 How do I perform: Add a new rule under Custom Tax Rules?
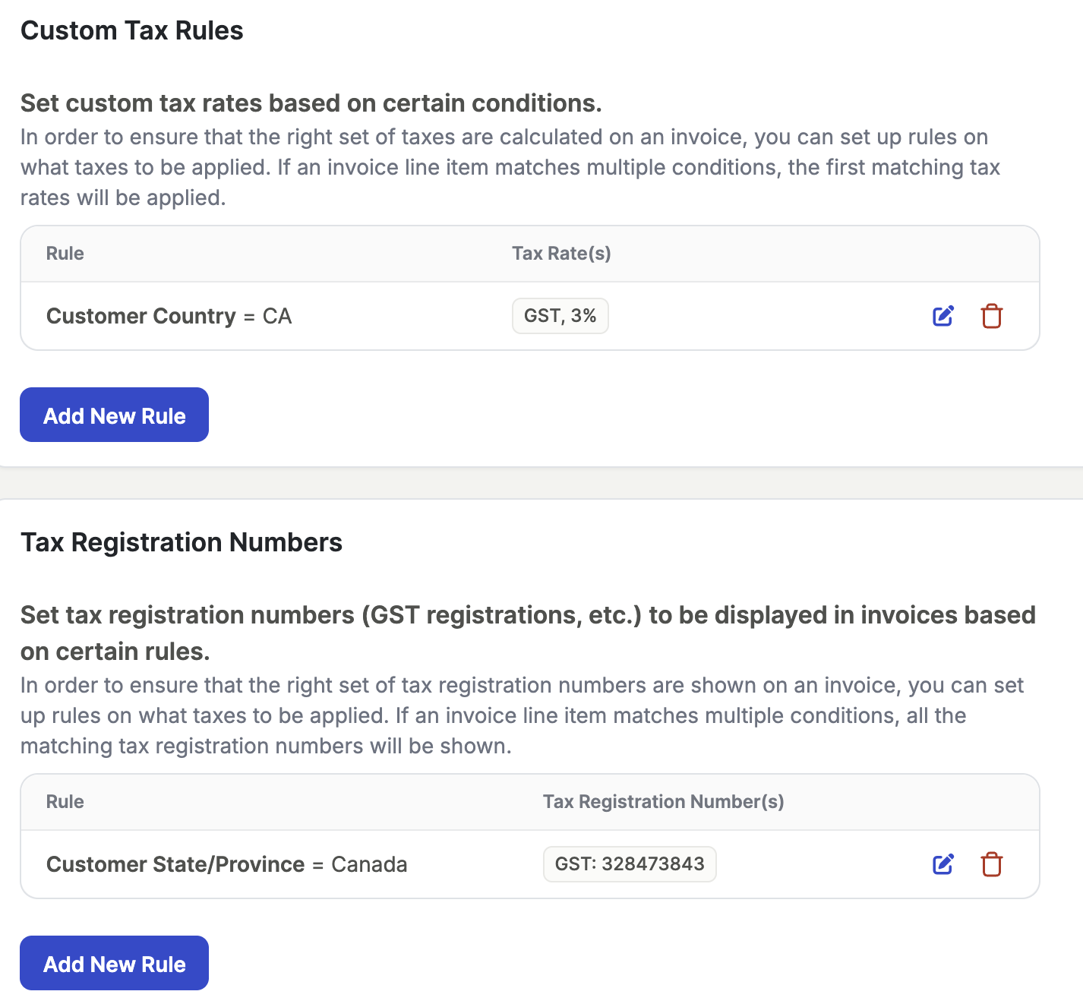tap(114, 415)
